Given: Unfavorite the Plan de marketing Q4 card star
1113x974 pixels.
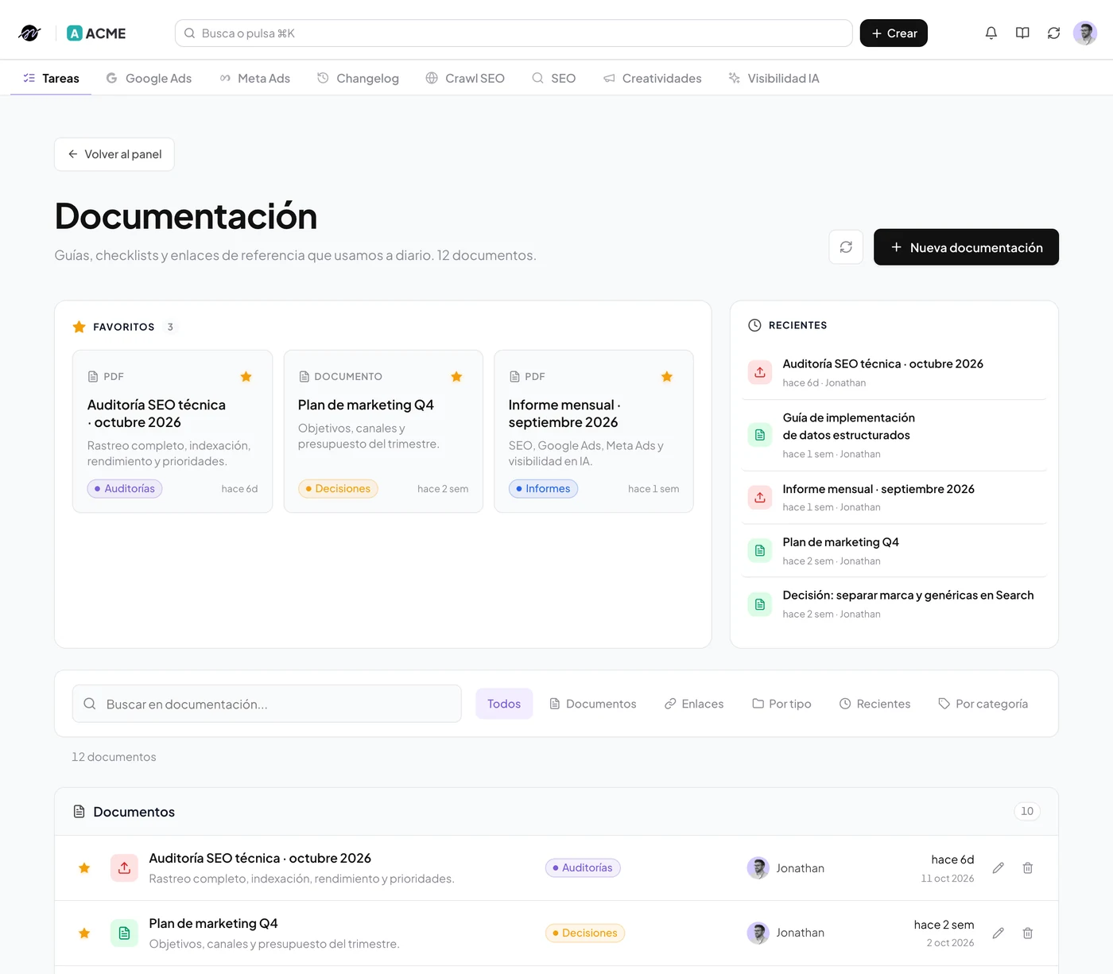Looking at the screenshot, I should pyautogui.click(x=456, y=377).
